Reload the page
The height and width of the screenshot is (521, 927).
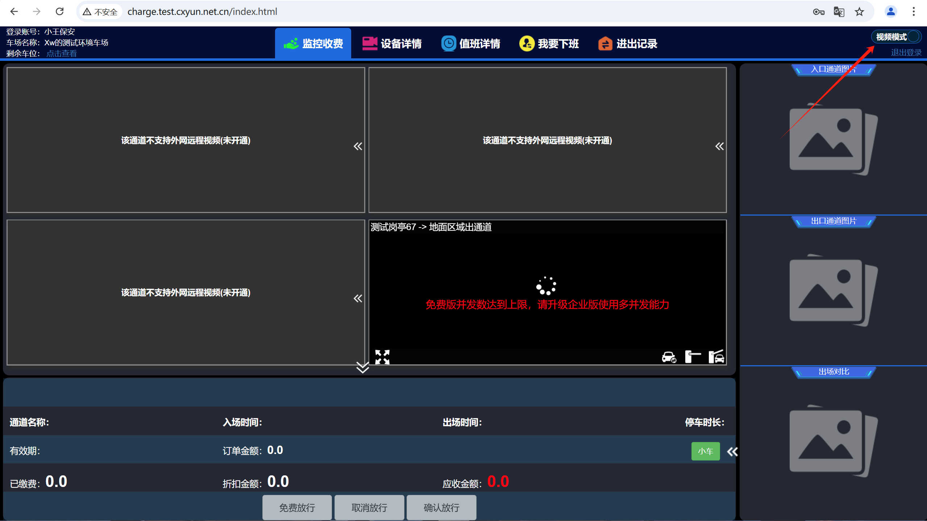click(59, 12)
